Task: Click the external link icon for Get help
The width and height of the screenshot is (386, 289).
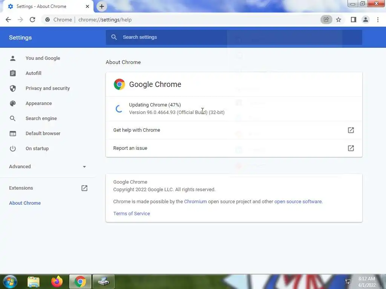Action: (351, 130)
